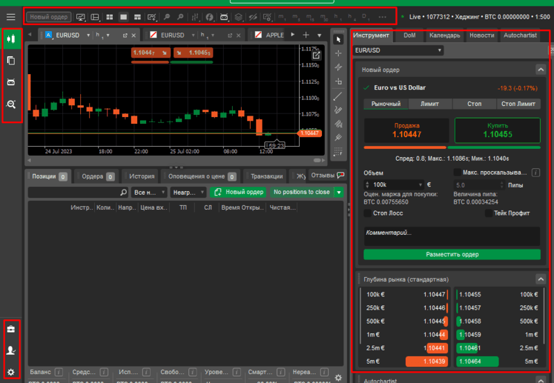554x383 pixels.
Task: Enable the Стоп Лосс checkbox
Action: [368, 213]
